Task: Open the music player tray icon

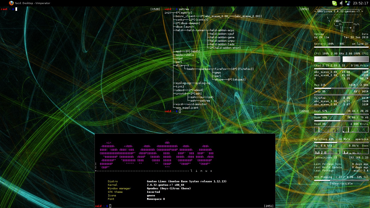Action: [348, 3]
